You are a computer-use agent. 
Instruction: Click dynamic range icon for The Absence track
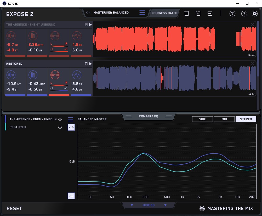[77, 36]
